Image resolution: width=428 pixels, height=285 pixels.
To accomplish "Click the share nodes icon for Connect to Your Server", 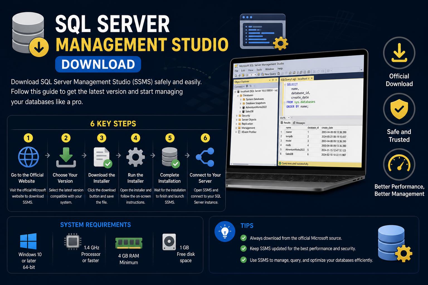I will pos(205,157).
